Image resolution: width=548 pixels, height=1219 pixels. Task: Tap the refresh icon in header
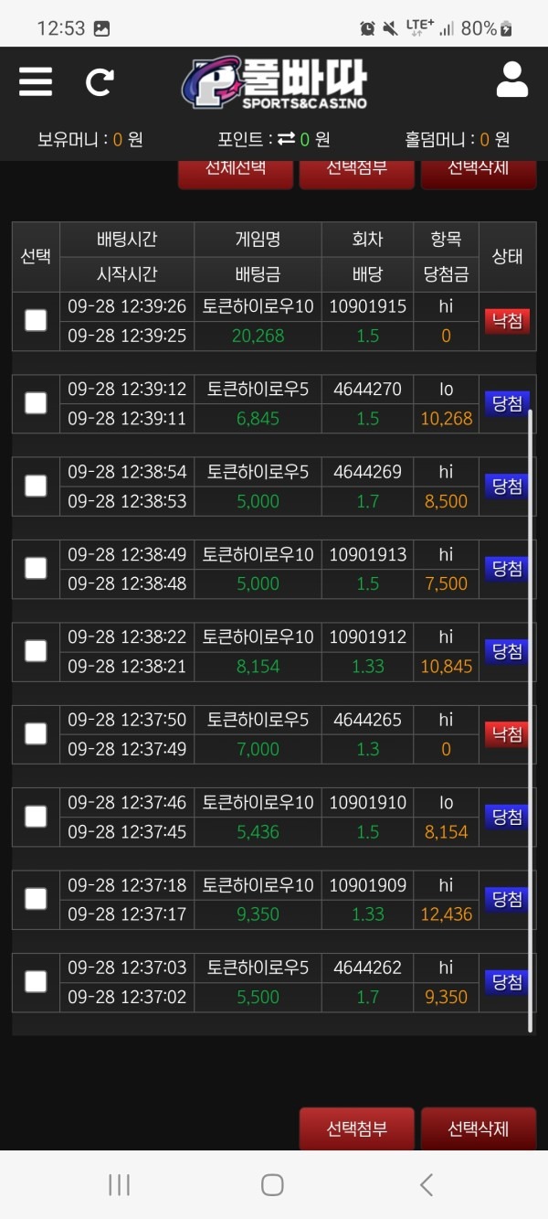tap(100, 82)
